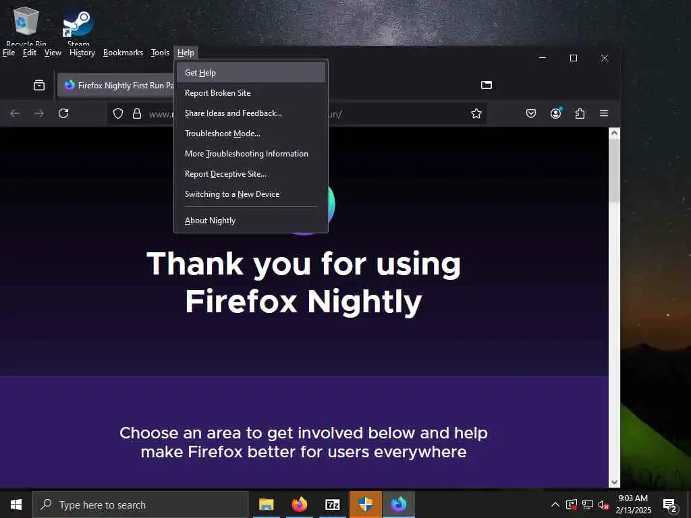
Task: Open the Tools menu
Action: [160, 53]
